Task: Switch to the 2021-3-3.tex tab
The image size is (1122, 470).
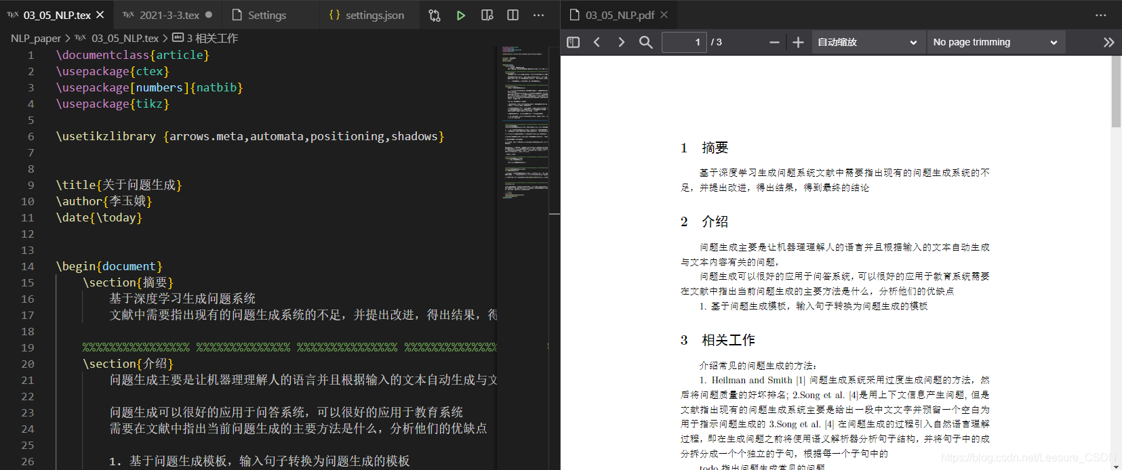Action: point(168,15)
